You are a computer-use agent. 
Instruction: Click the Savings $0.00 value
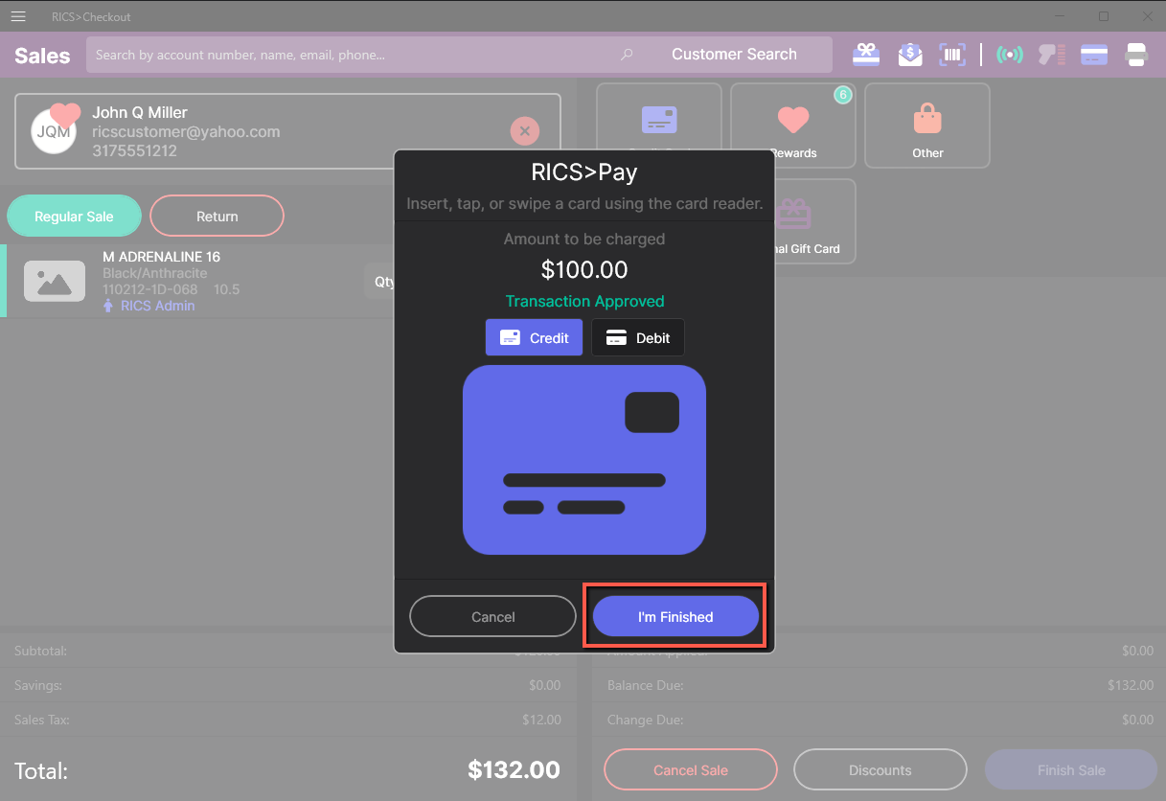pos(545,685)
